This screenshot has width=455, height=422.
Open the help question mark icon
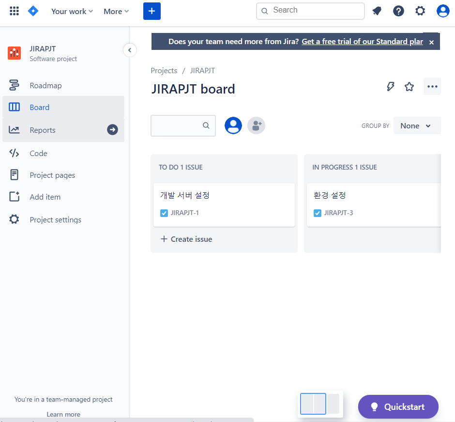398,11
